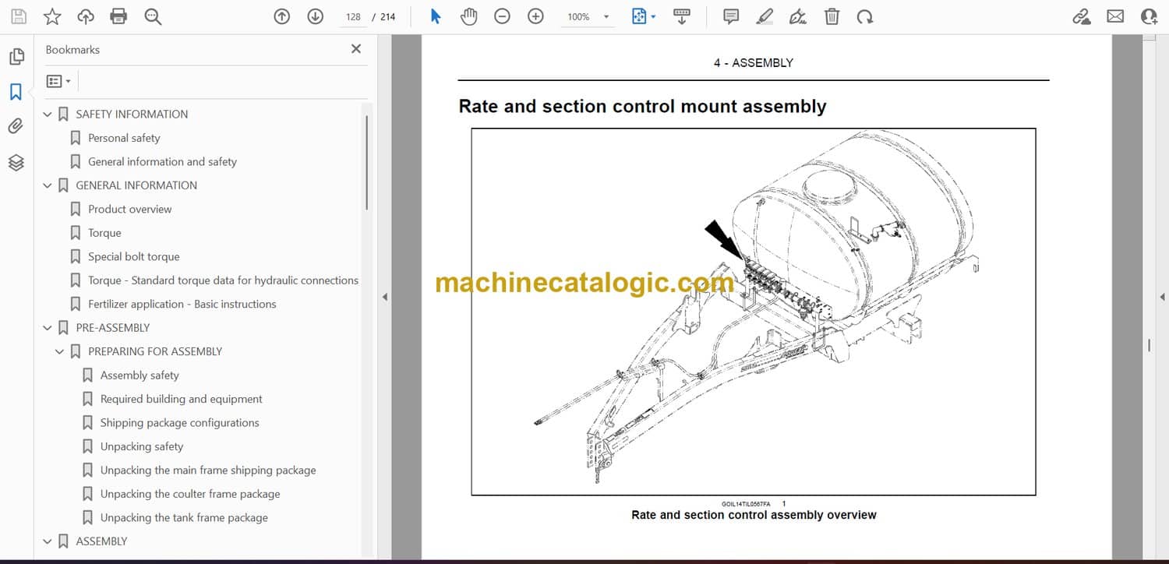Toggle the layers panel

(x=16, y=162)
